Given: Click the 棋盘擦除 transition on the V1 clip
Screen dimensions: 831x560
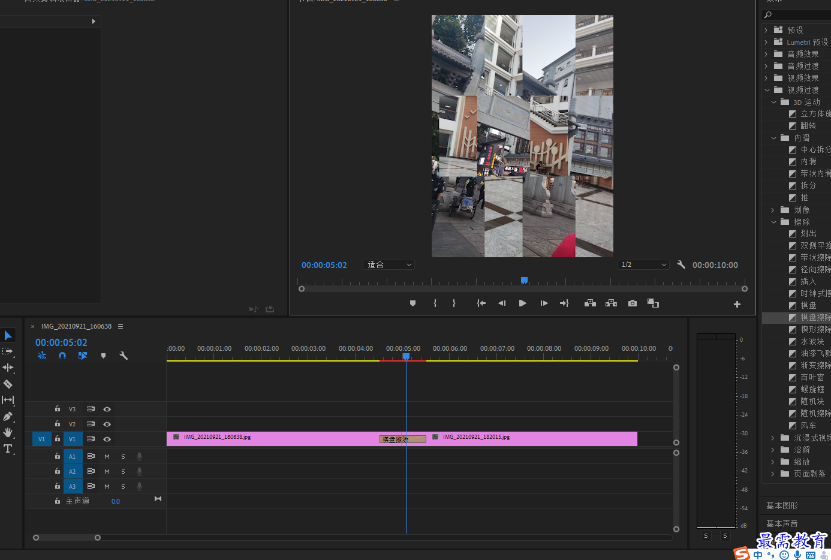Looking at the screenshot, I should 403,439.
